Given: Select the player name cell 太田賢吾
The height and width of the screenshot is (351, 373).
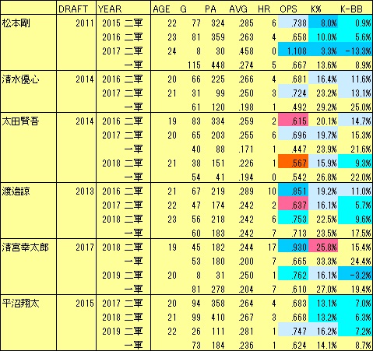Looking at the screenshot, I should click(20, 121).
